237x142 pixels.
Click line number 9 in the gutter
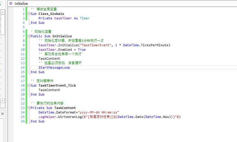tap(24, 45)
